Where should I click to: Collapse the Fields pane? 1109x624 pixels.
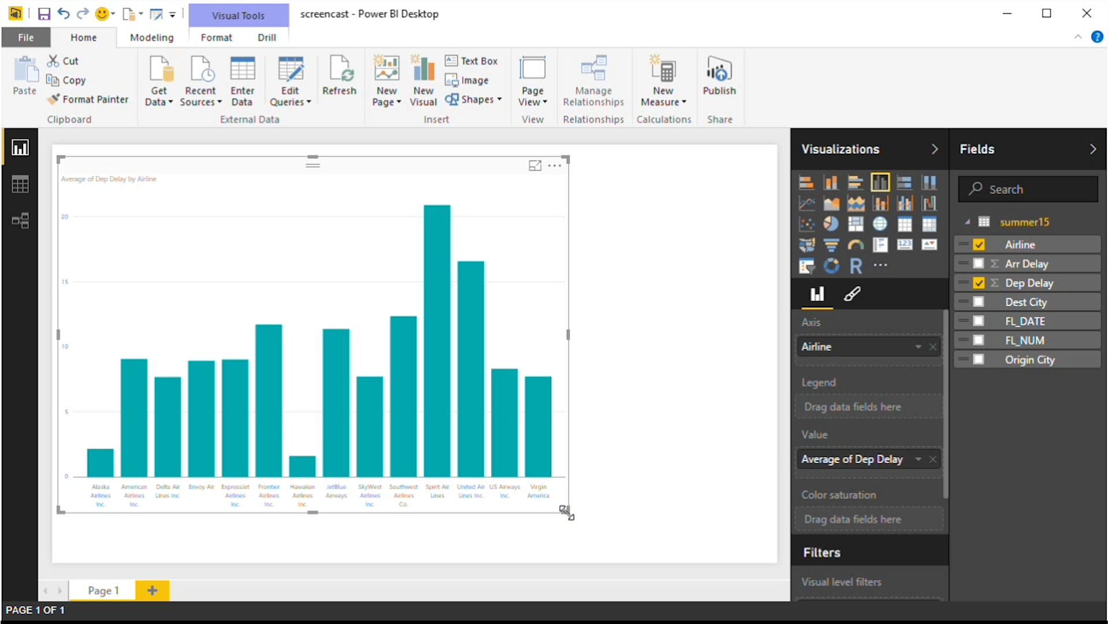[1092, 149]
